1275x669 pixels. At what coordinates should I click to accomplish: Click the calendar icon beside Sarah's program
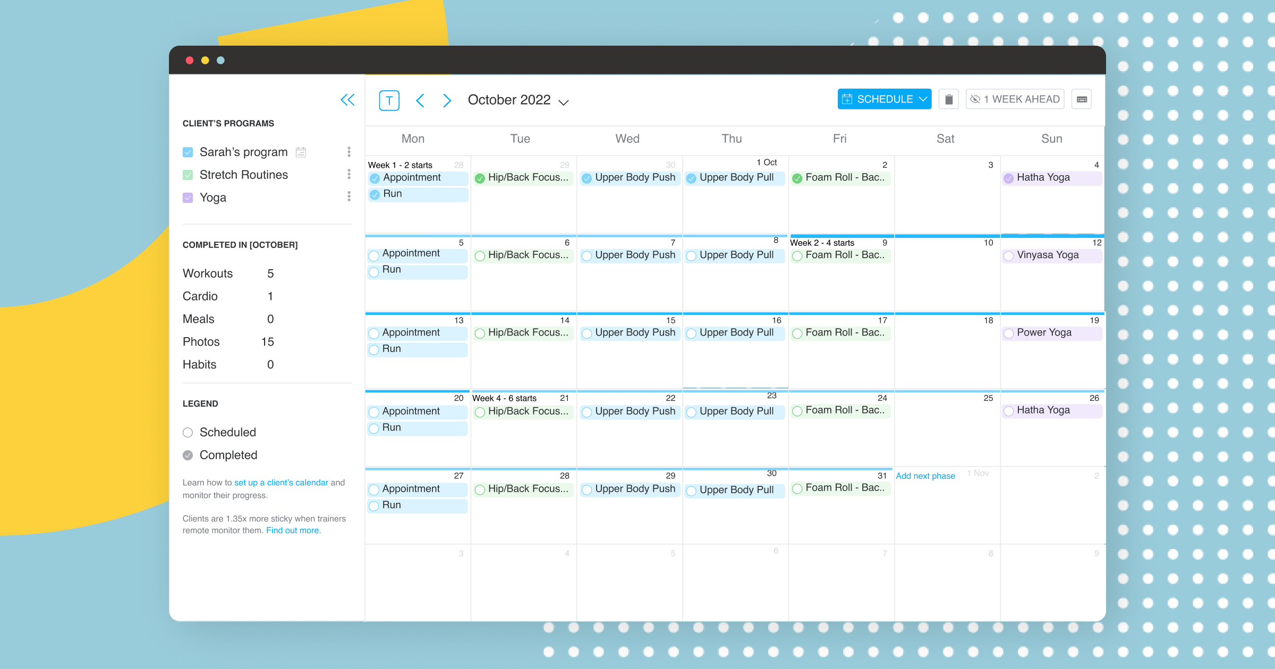(301, 151)
